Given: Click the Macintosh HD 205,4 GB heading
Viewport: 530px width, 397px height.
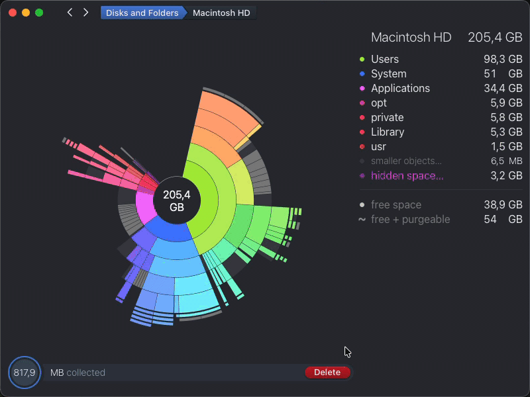Looking at the screenshot, I should pyautogui.click(x=447, y=37).
